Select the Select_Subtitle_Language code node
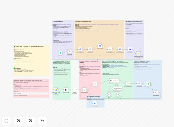The image size is (174, 127). click(x=95, y=84)
